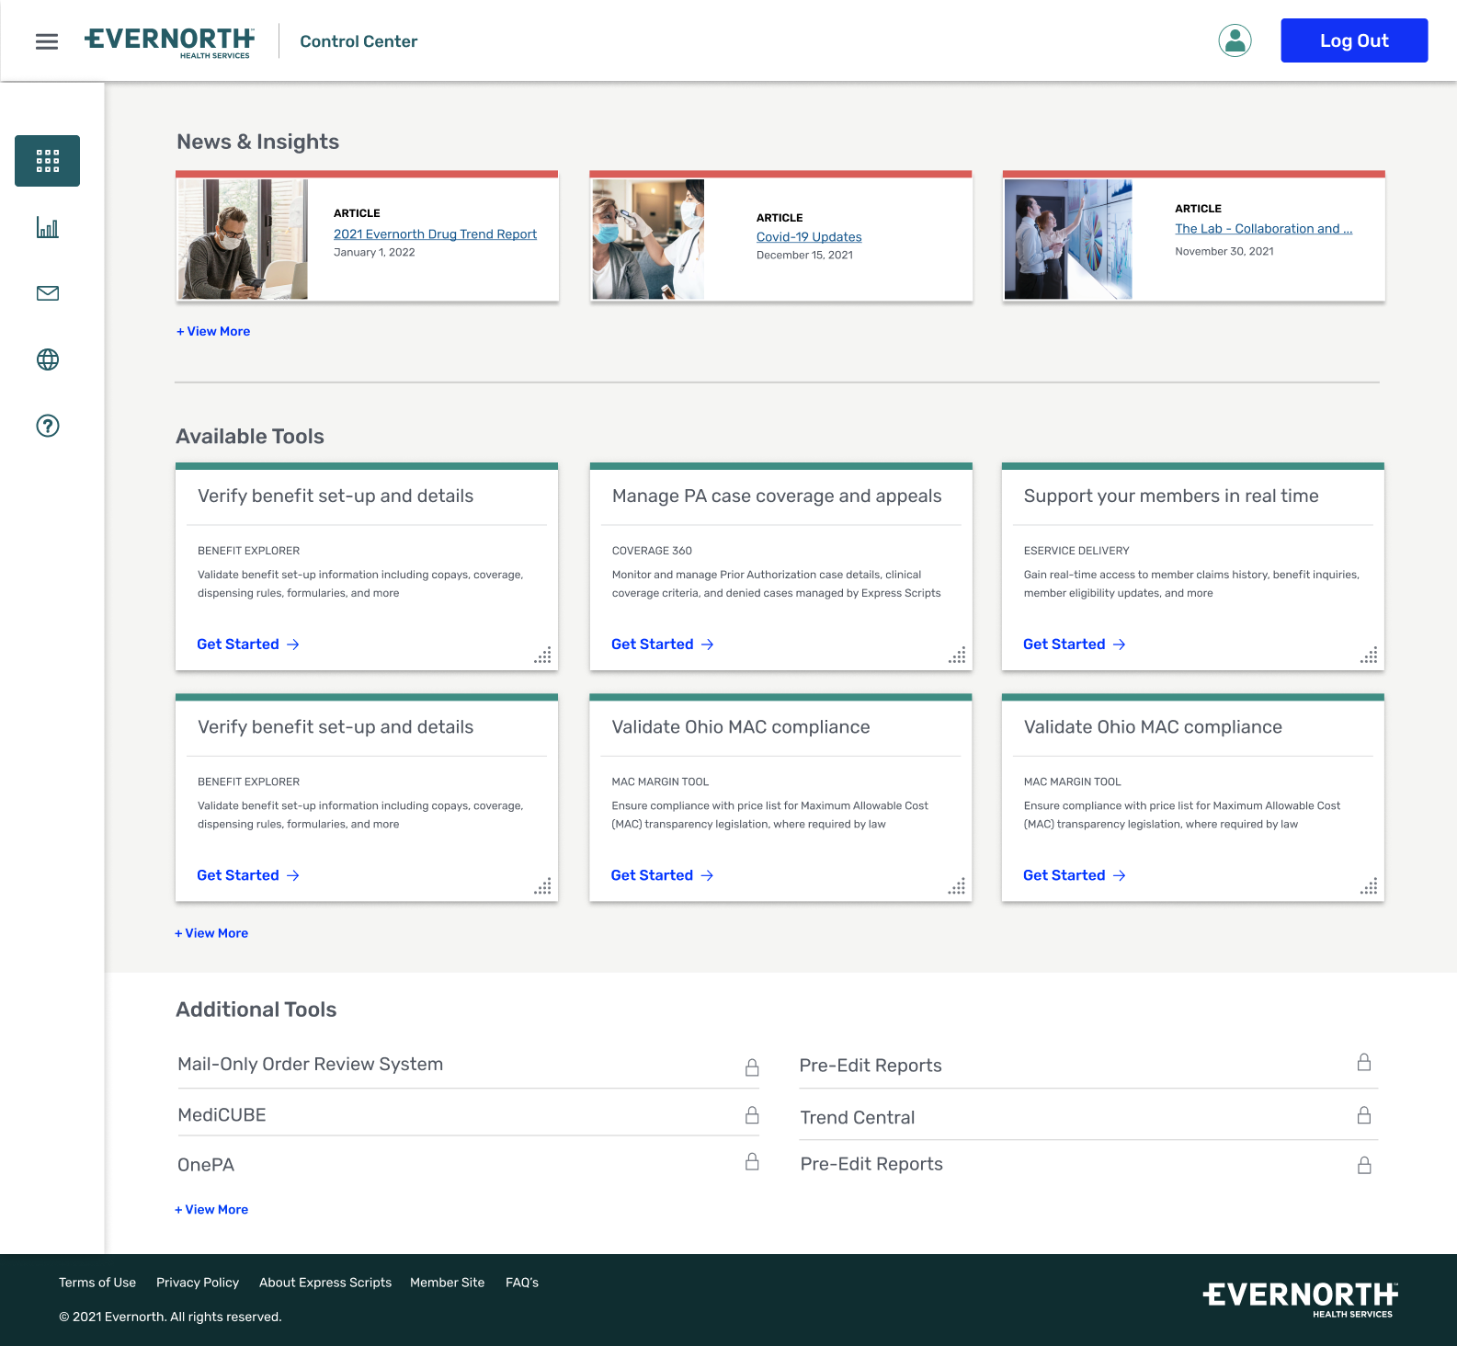Select the dashboard grid icon in sidebar
The width and height of the screenshot is (1457, 1346).
click(47, 161)
